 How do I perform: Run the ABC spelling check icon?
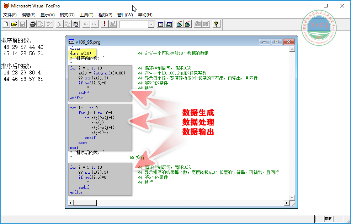(x=49, y=24)
